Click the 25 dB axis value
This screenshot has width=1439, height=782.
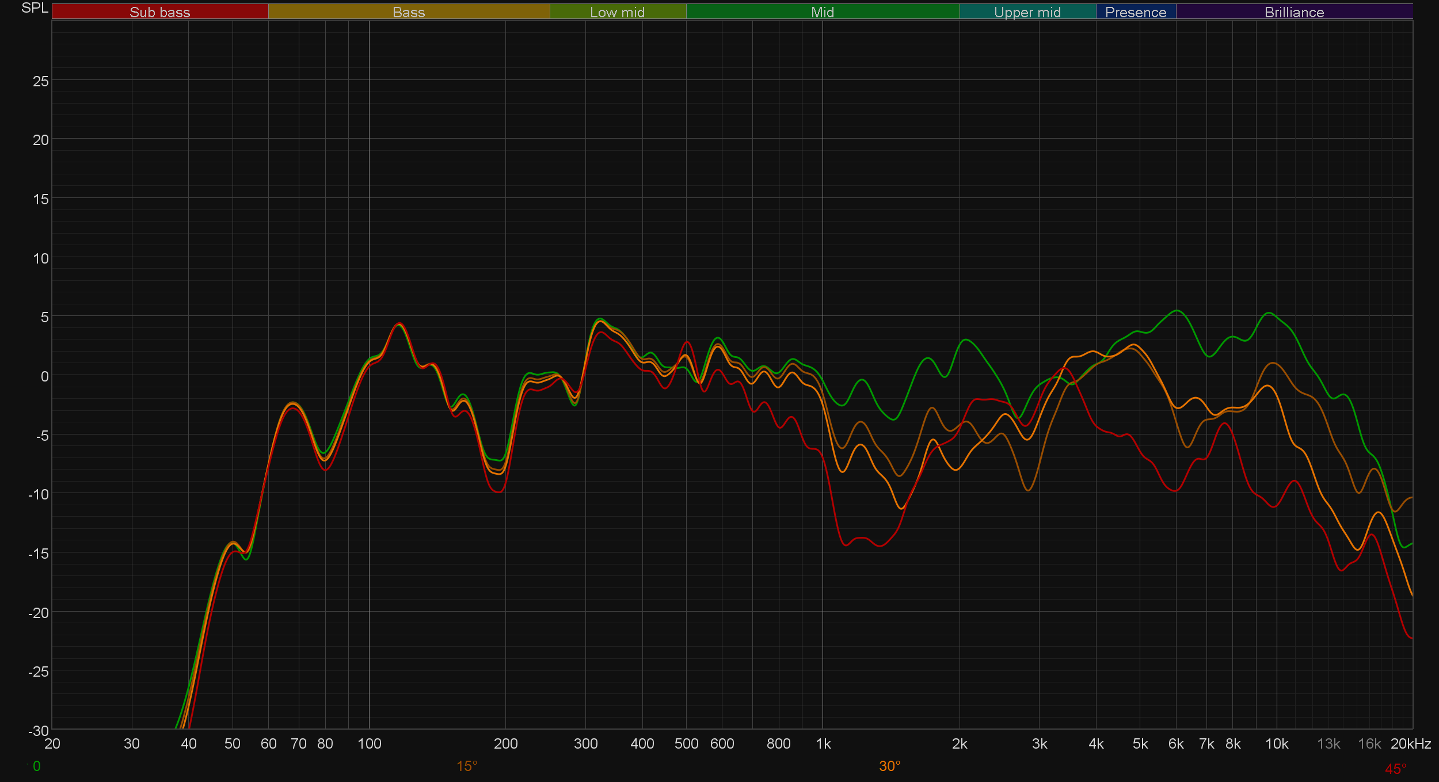(41, 81)
